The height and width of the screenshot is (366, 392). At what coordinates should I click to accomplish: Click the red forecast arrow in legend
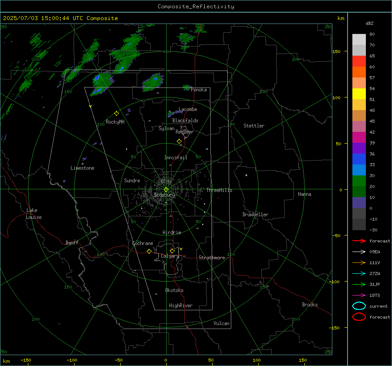(x=359, y=241)
